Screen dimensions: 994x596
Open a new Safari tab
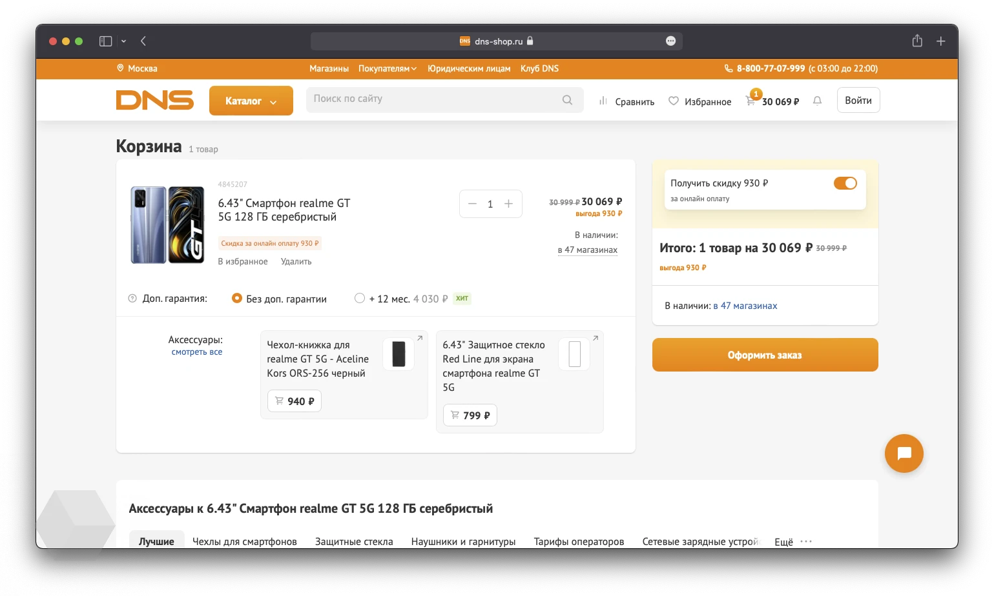[941, 41]
